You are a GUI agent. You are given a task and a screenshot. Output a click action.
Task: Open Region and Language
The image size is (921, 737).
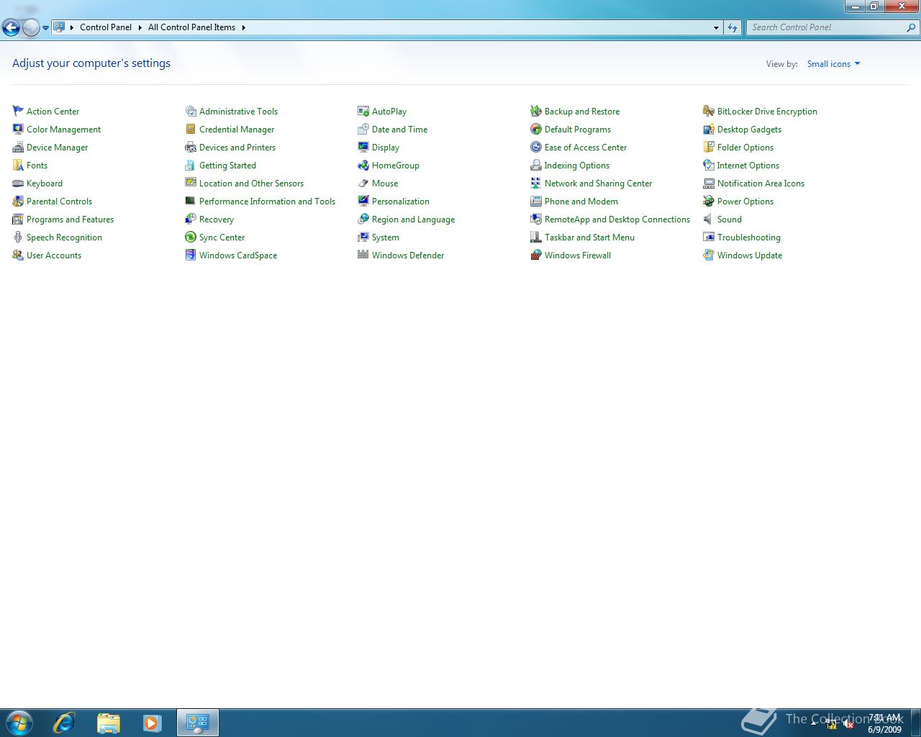(x=413, y=220)
